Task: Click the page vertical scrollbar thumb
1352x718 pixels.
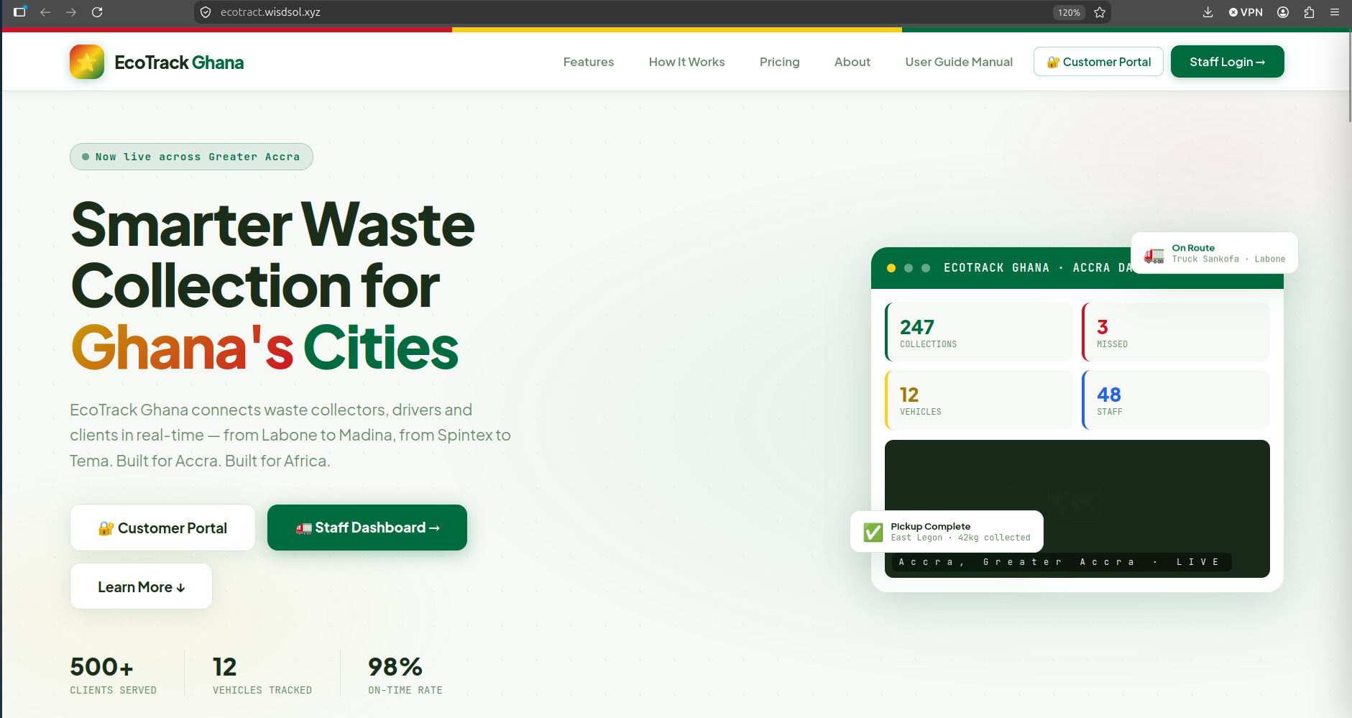Action: 1349,75
